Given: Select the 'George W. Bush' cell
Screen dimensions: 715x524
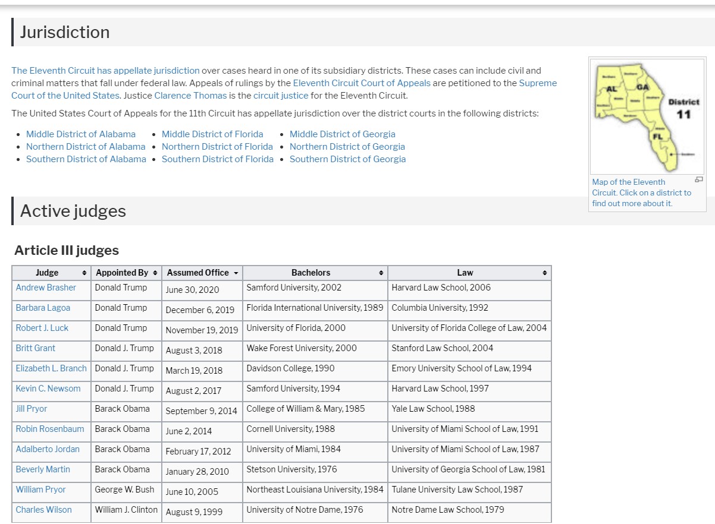Looking at the screenshot, I should (126, 492).
